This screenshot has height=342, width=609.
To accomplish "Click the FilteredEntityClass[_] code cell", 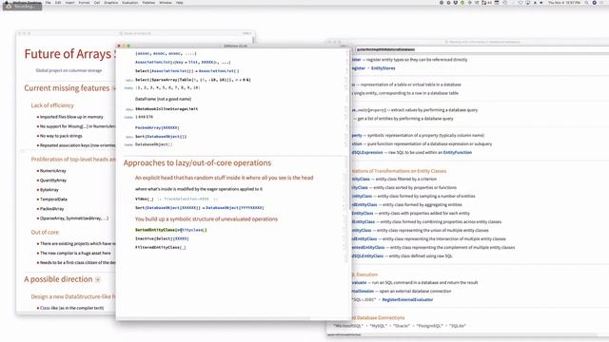I will click(x=161, y=247).
